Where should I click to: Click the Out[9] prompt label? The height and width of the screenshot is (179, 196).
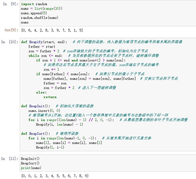(11, 30)
